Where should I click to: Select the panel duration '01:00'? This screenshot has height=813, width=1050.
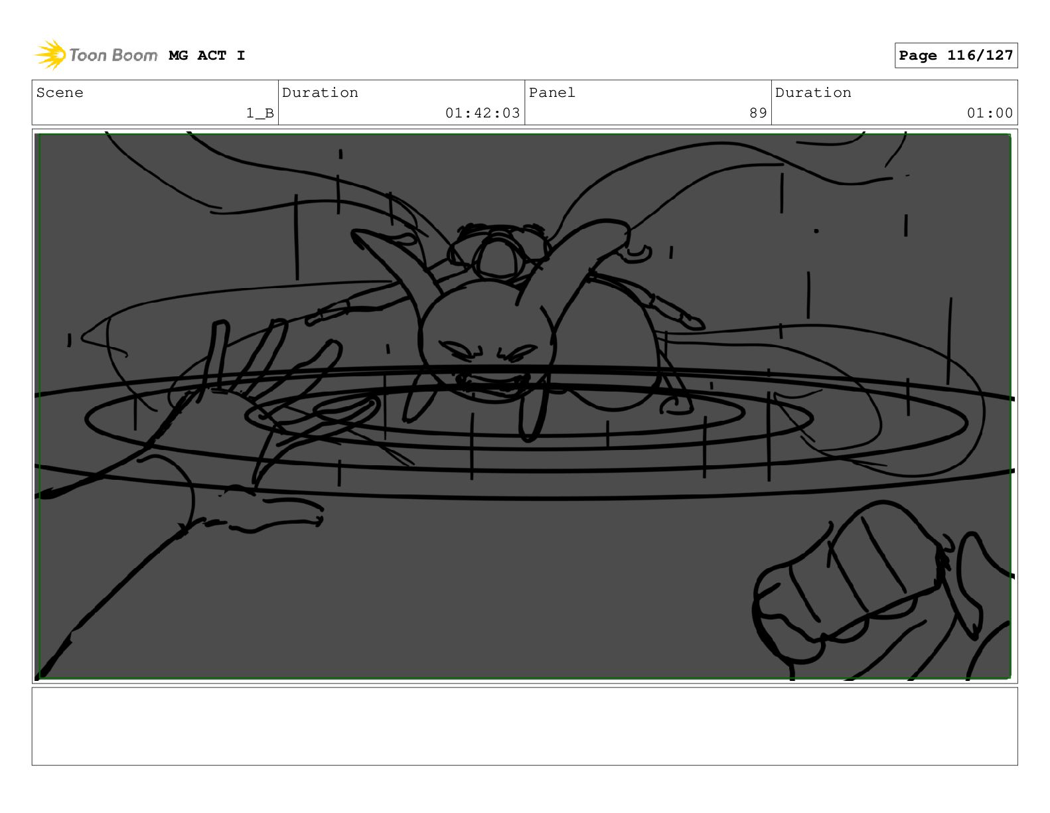coord(990,113)
